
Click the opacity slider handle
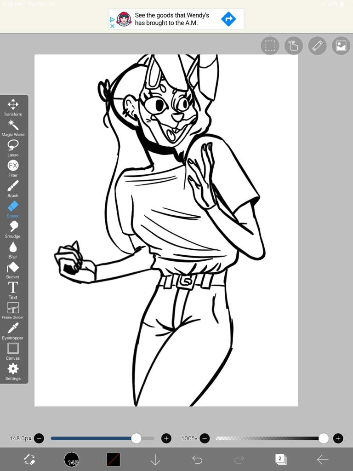pyautogui.click(x=324, y=438)
